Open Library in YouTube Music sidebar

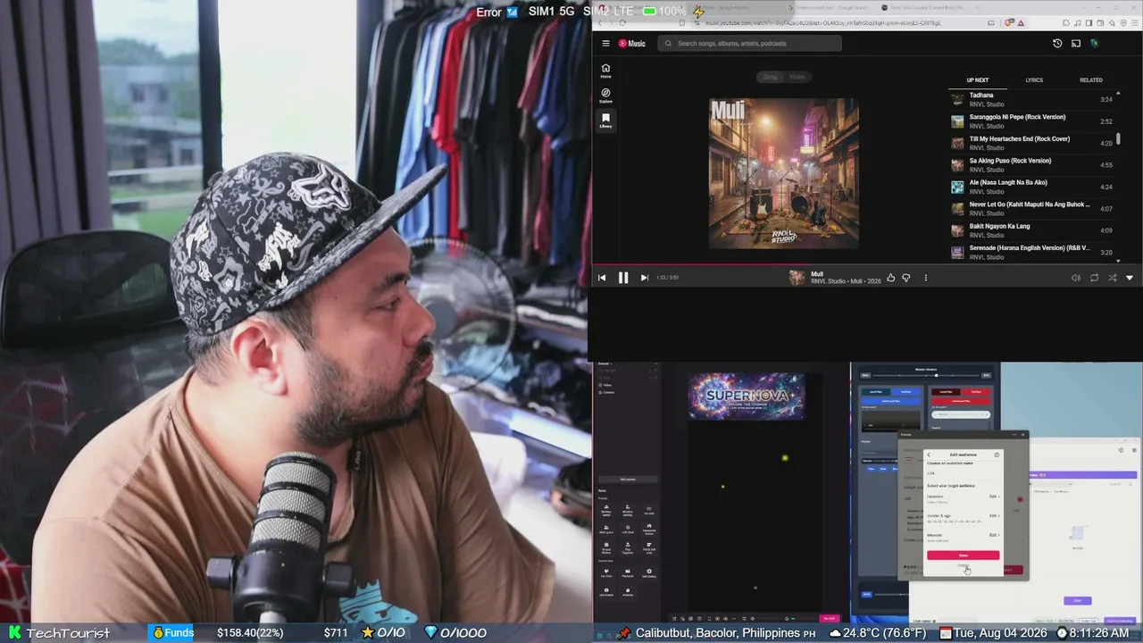(x=605, y=121)
